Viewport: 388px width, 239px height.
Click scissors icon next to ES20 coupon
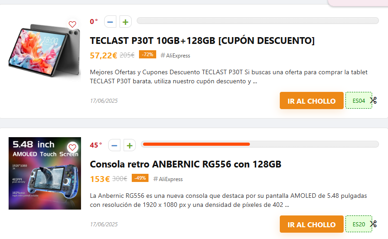[x=374, y=224]
